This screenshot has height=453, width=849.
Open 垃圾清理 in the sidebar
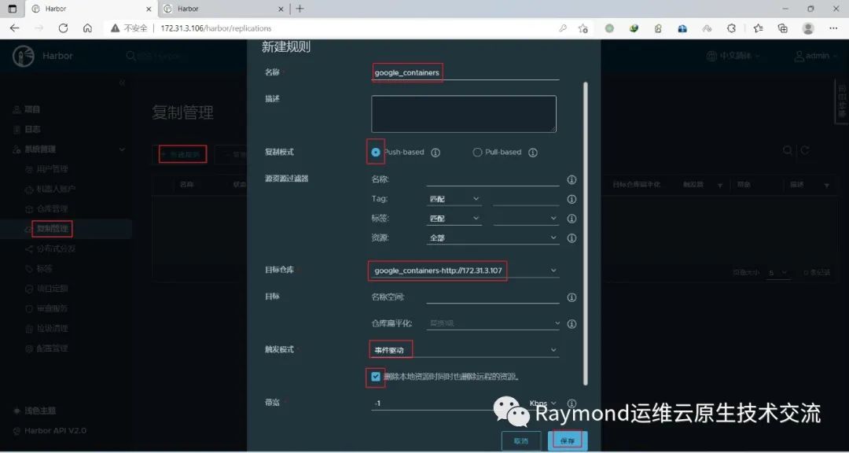[x=52, y=329]
